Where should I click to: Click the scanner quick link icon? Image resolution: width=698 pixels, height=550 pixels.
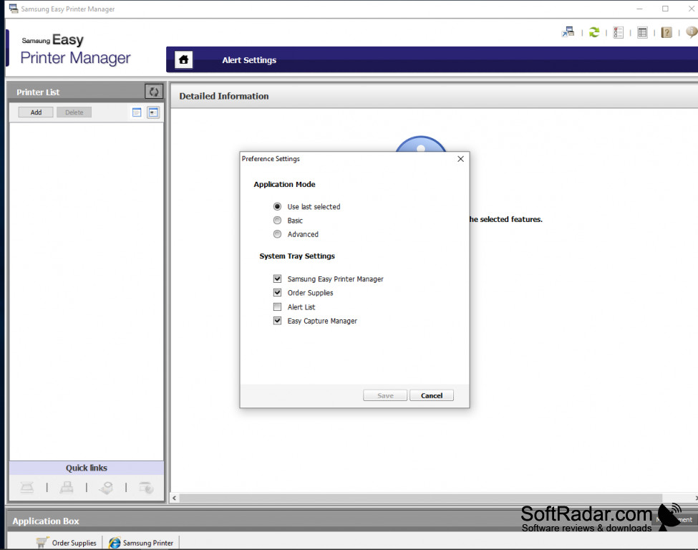coord(26,488)
